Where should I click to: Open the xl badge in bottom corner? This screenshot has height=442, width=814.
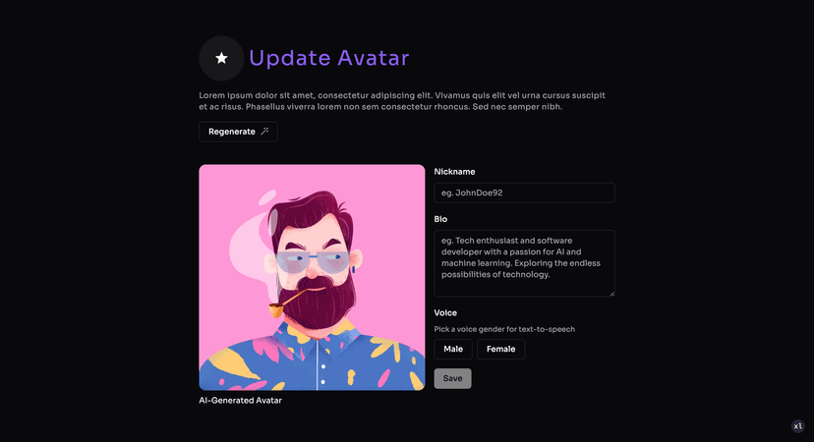click(x=798, y=426)
